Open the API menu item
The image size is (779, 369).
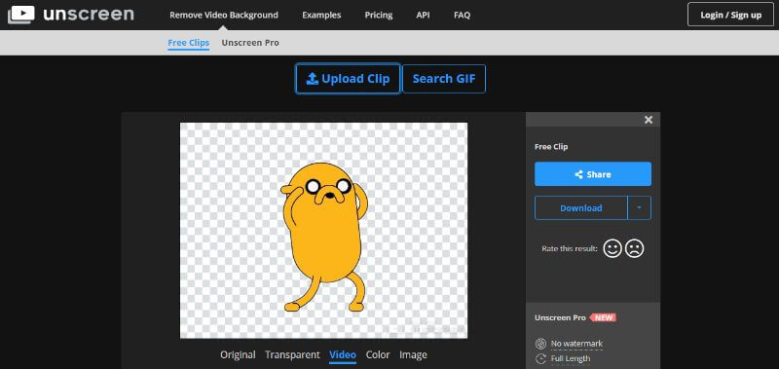click(x=424, y=15)
